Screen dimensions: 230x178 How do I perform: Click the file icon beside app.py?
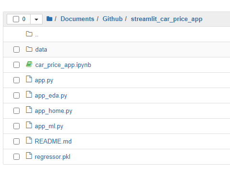(x=29, y=79)
